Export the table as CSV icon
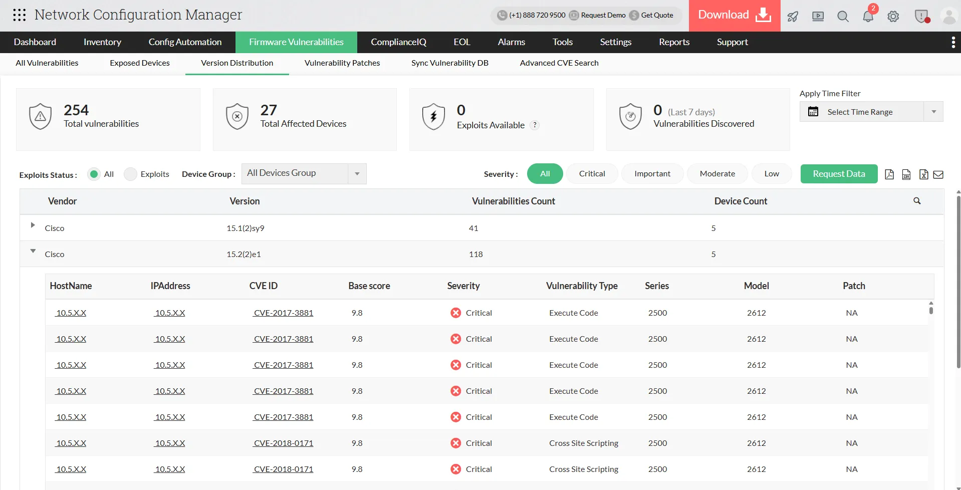 (x=906, y=174)
